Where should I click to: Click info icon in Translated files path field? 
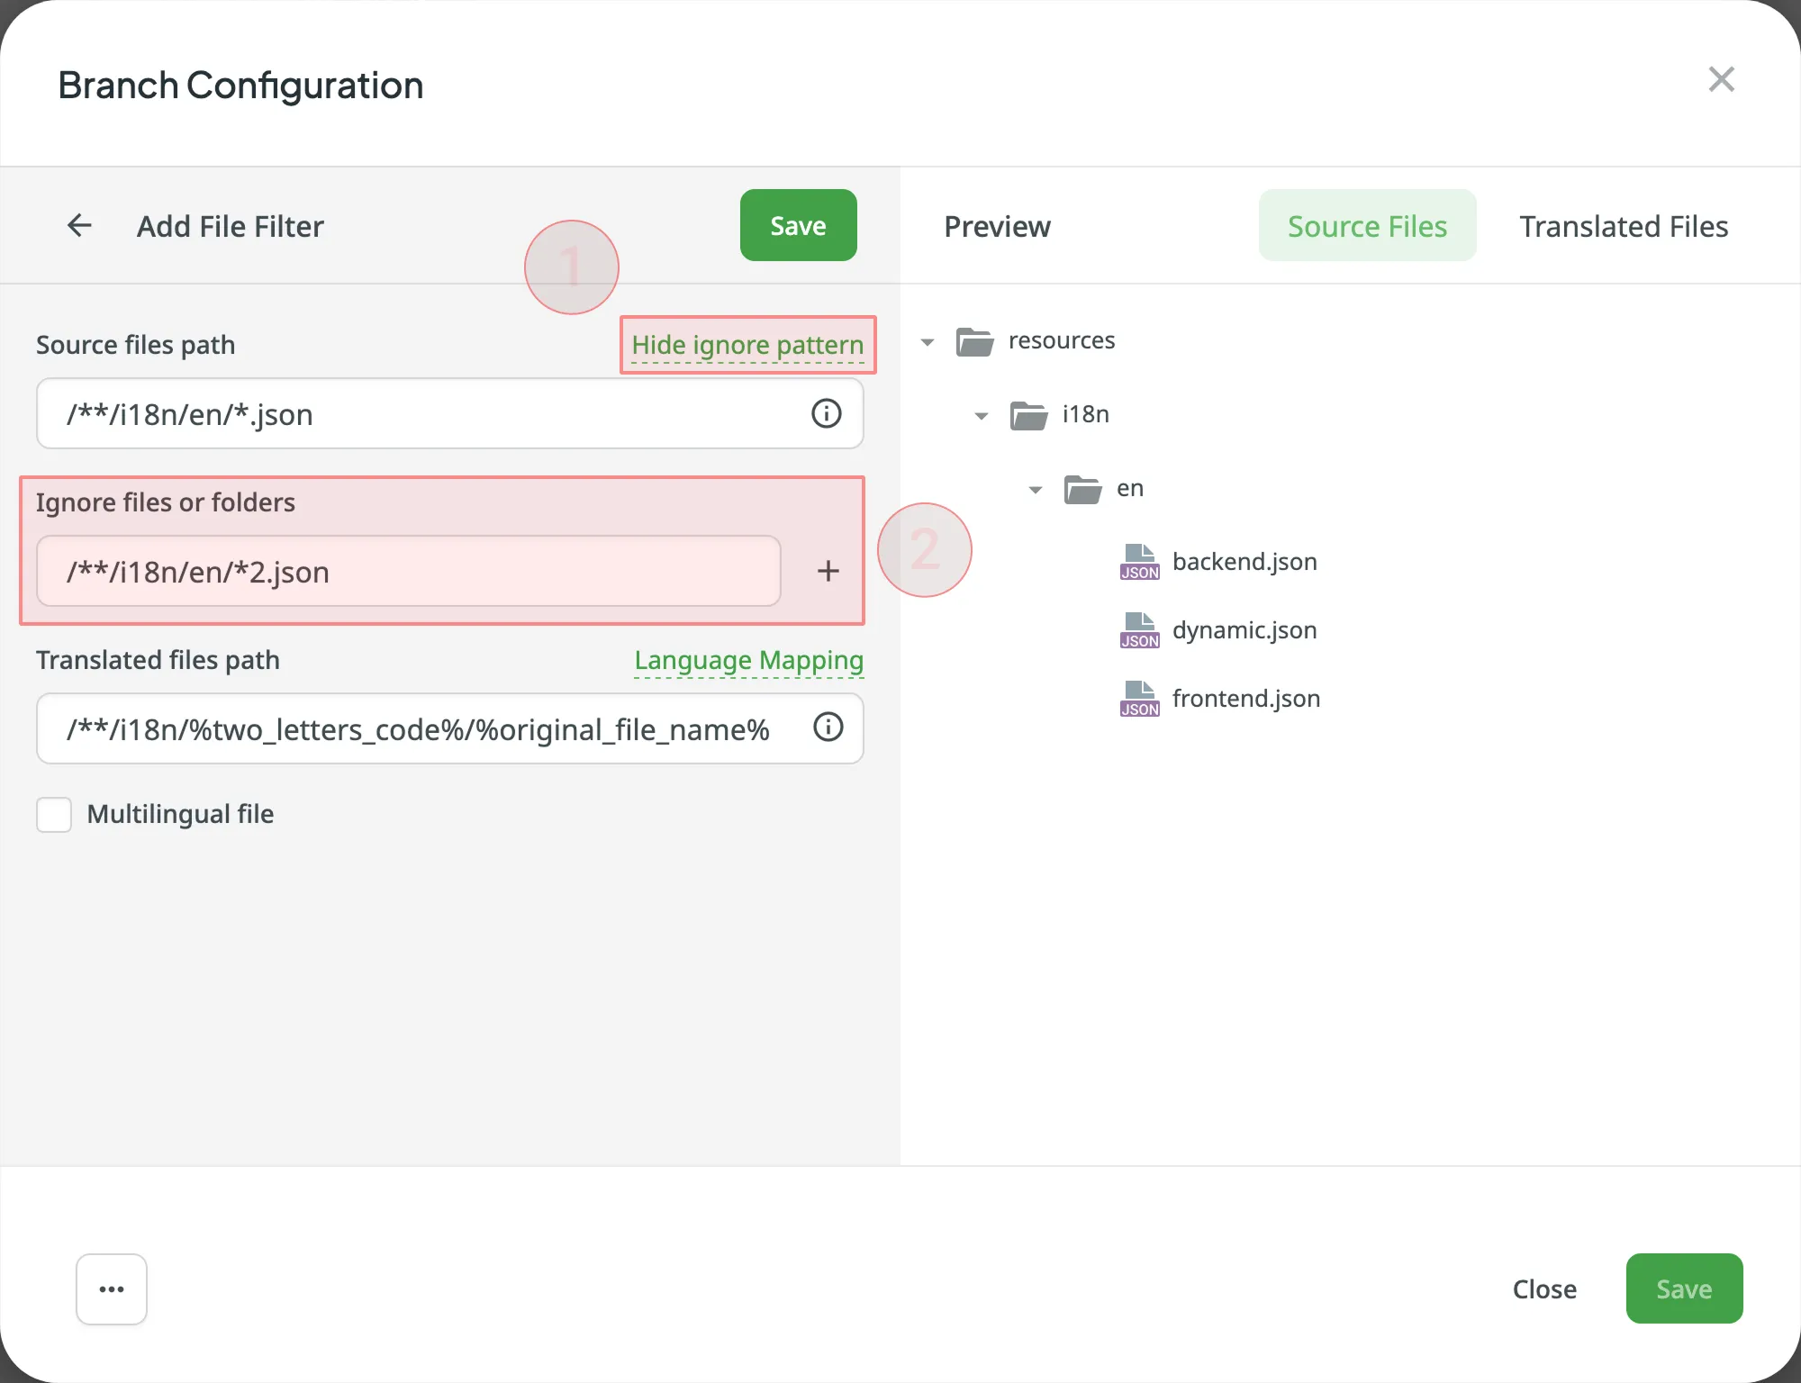click(828, 727)
